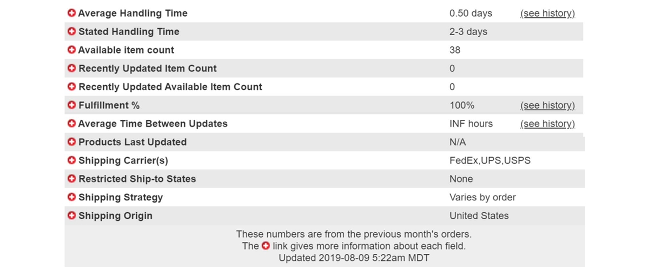Screen dimensions: 649x270
Task: Open info icon for Shipping Strategy
Action: (x=71, y=197)
